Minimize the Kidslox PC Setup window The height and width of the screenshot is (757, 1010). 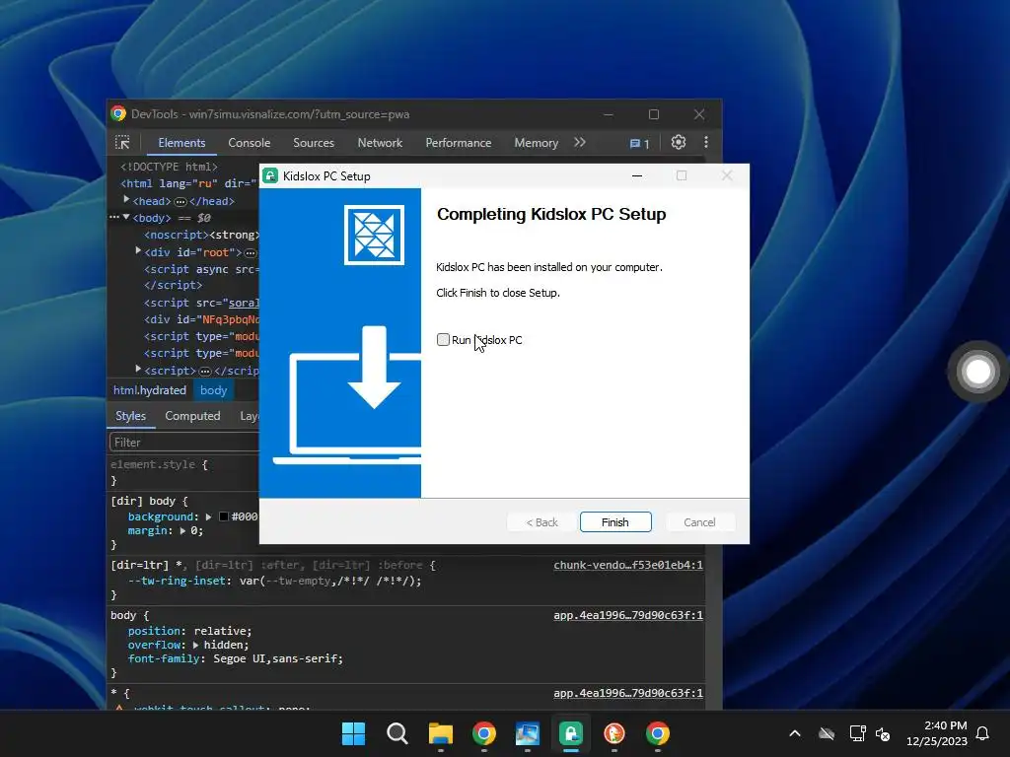(637, 175)
